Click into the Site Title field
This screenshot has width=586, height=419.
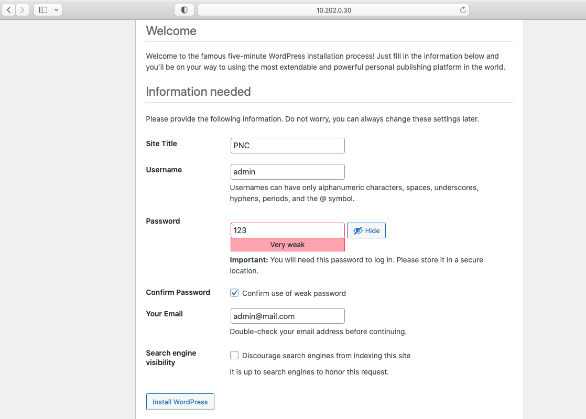[287, 146]
